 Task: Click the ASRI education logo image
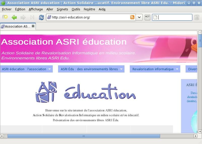click(86, 92)
